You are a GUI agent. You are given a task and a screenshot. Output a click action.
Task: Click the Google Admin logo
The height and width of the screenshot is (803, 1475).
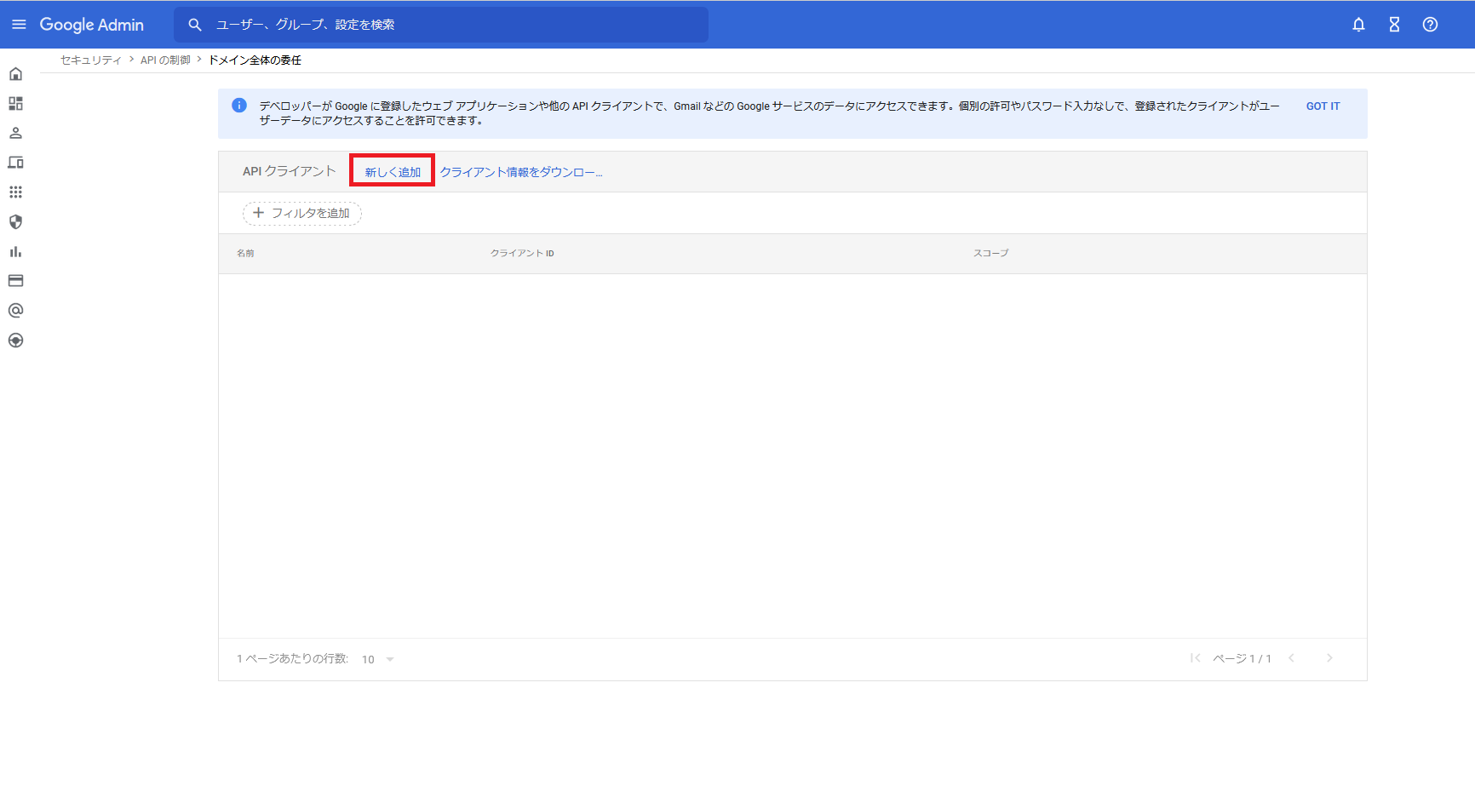click(x=92, y=25)
